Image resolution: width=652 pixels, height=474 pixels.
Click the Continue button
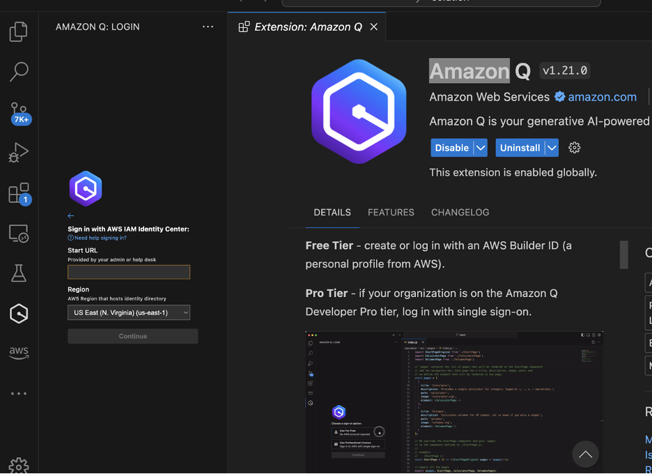point(133,336)
